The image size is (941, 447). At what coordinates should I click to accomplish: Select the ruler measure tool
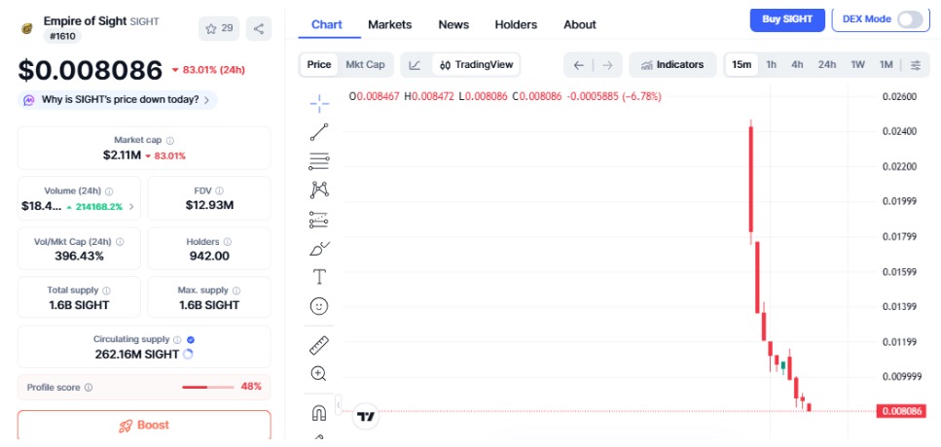[x=319, y=344]
